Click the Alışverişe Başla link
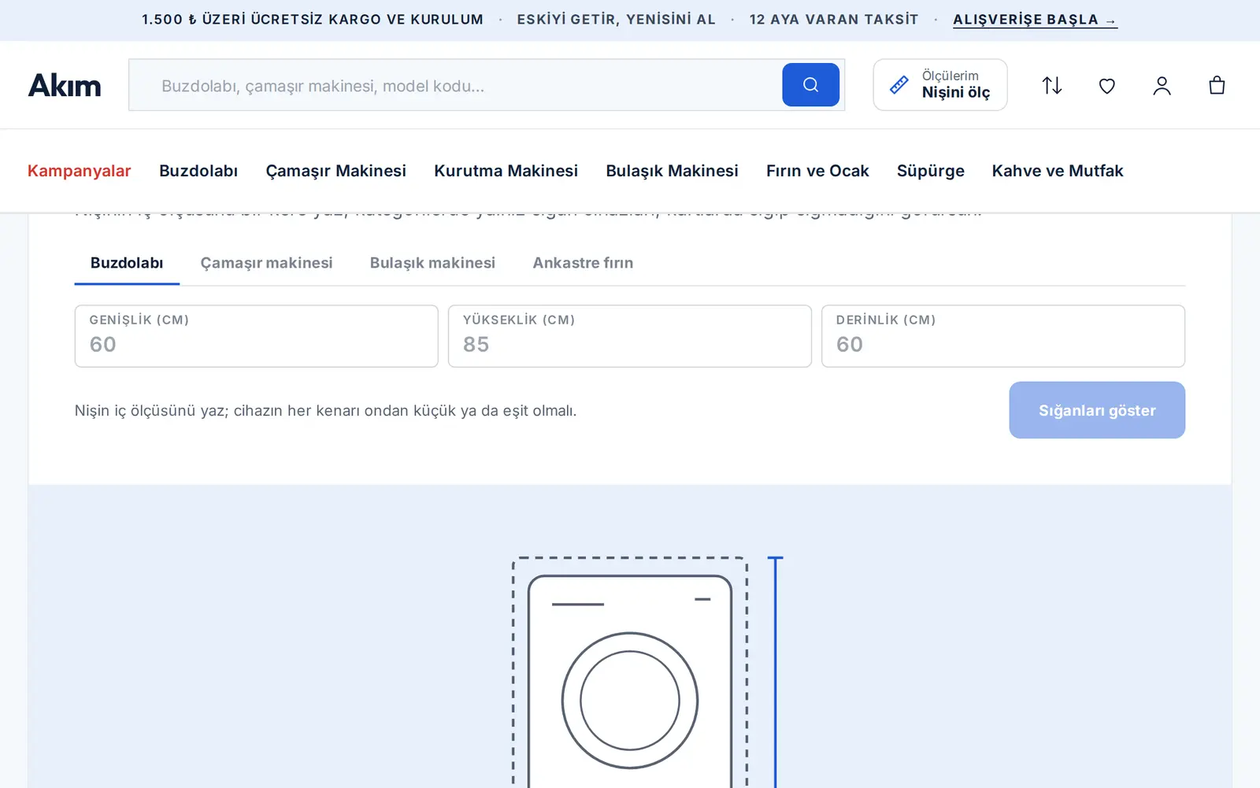Screen dimensions: 1260x788 click(x=1035, y=20)
